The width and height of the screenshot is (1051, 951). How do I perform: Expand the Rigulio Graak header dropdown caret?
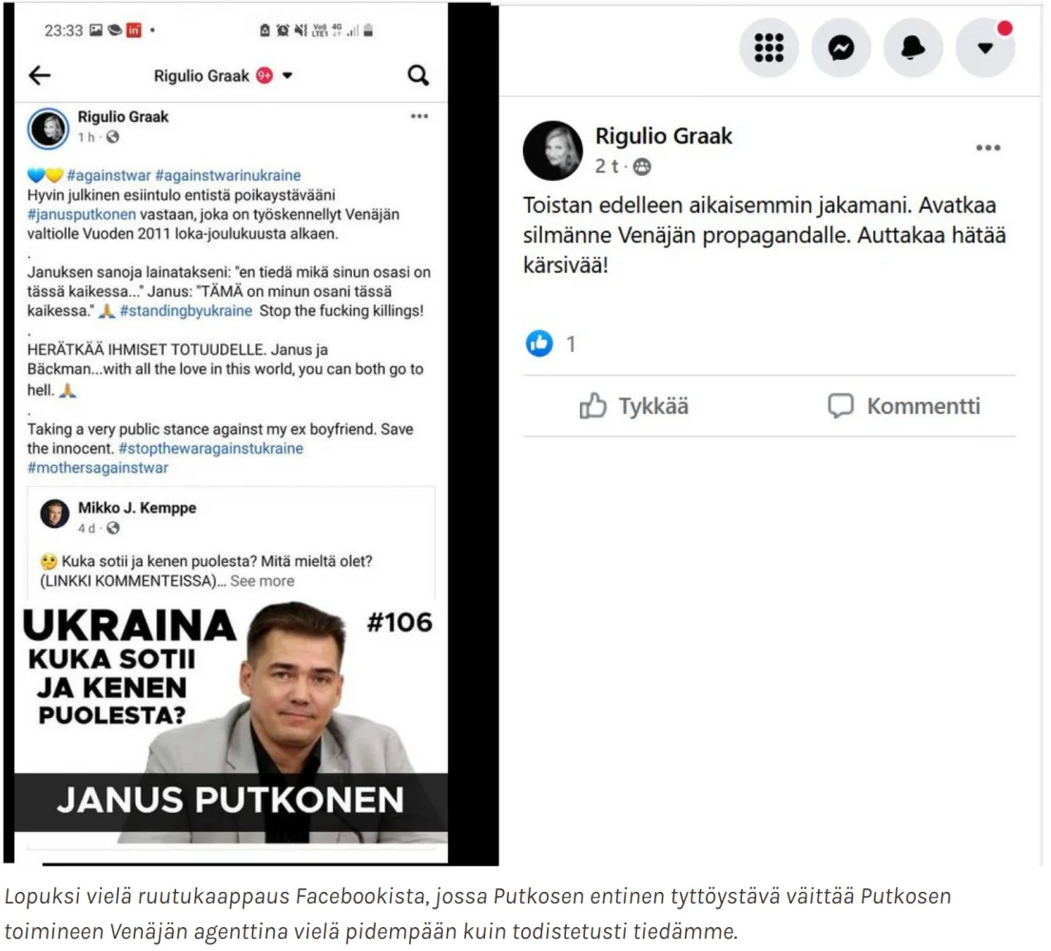(287, 76)
